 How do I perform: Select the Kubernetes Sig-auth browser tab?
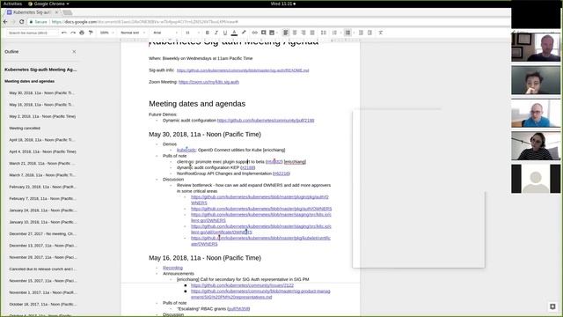33,12
